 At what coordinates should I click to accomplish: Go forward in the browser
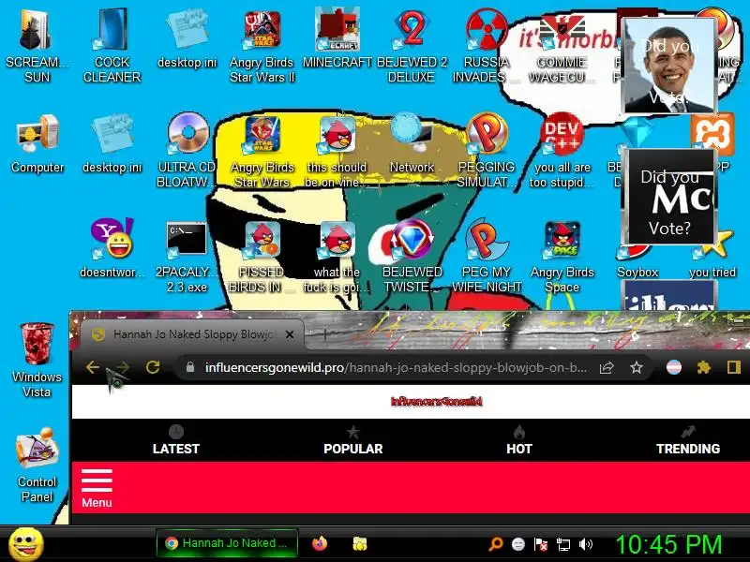(x=123, y=367)
